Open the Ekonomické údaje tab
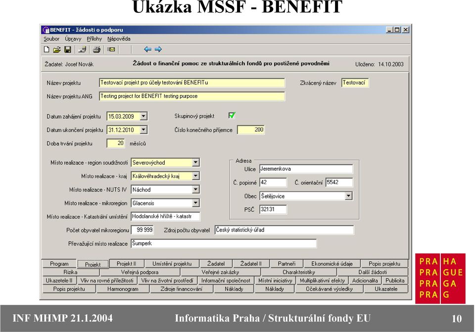Screen dimensions: 475x332 point(332,264)
